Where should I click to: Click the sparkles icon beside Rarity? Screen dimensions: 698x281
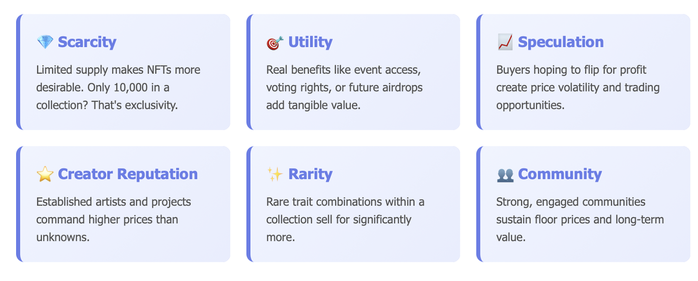point(275,174)
